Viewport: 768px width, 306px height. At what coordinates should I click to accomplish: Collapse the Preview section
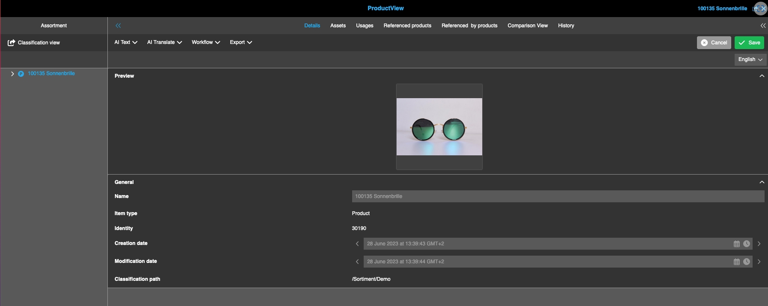[x=762, y=76]
